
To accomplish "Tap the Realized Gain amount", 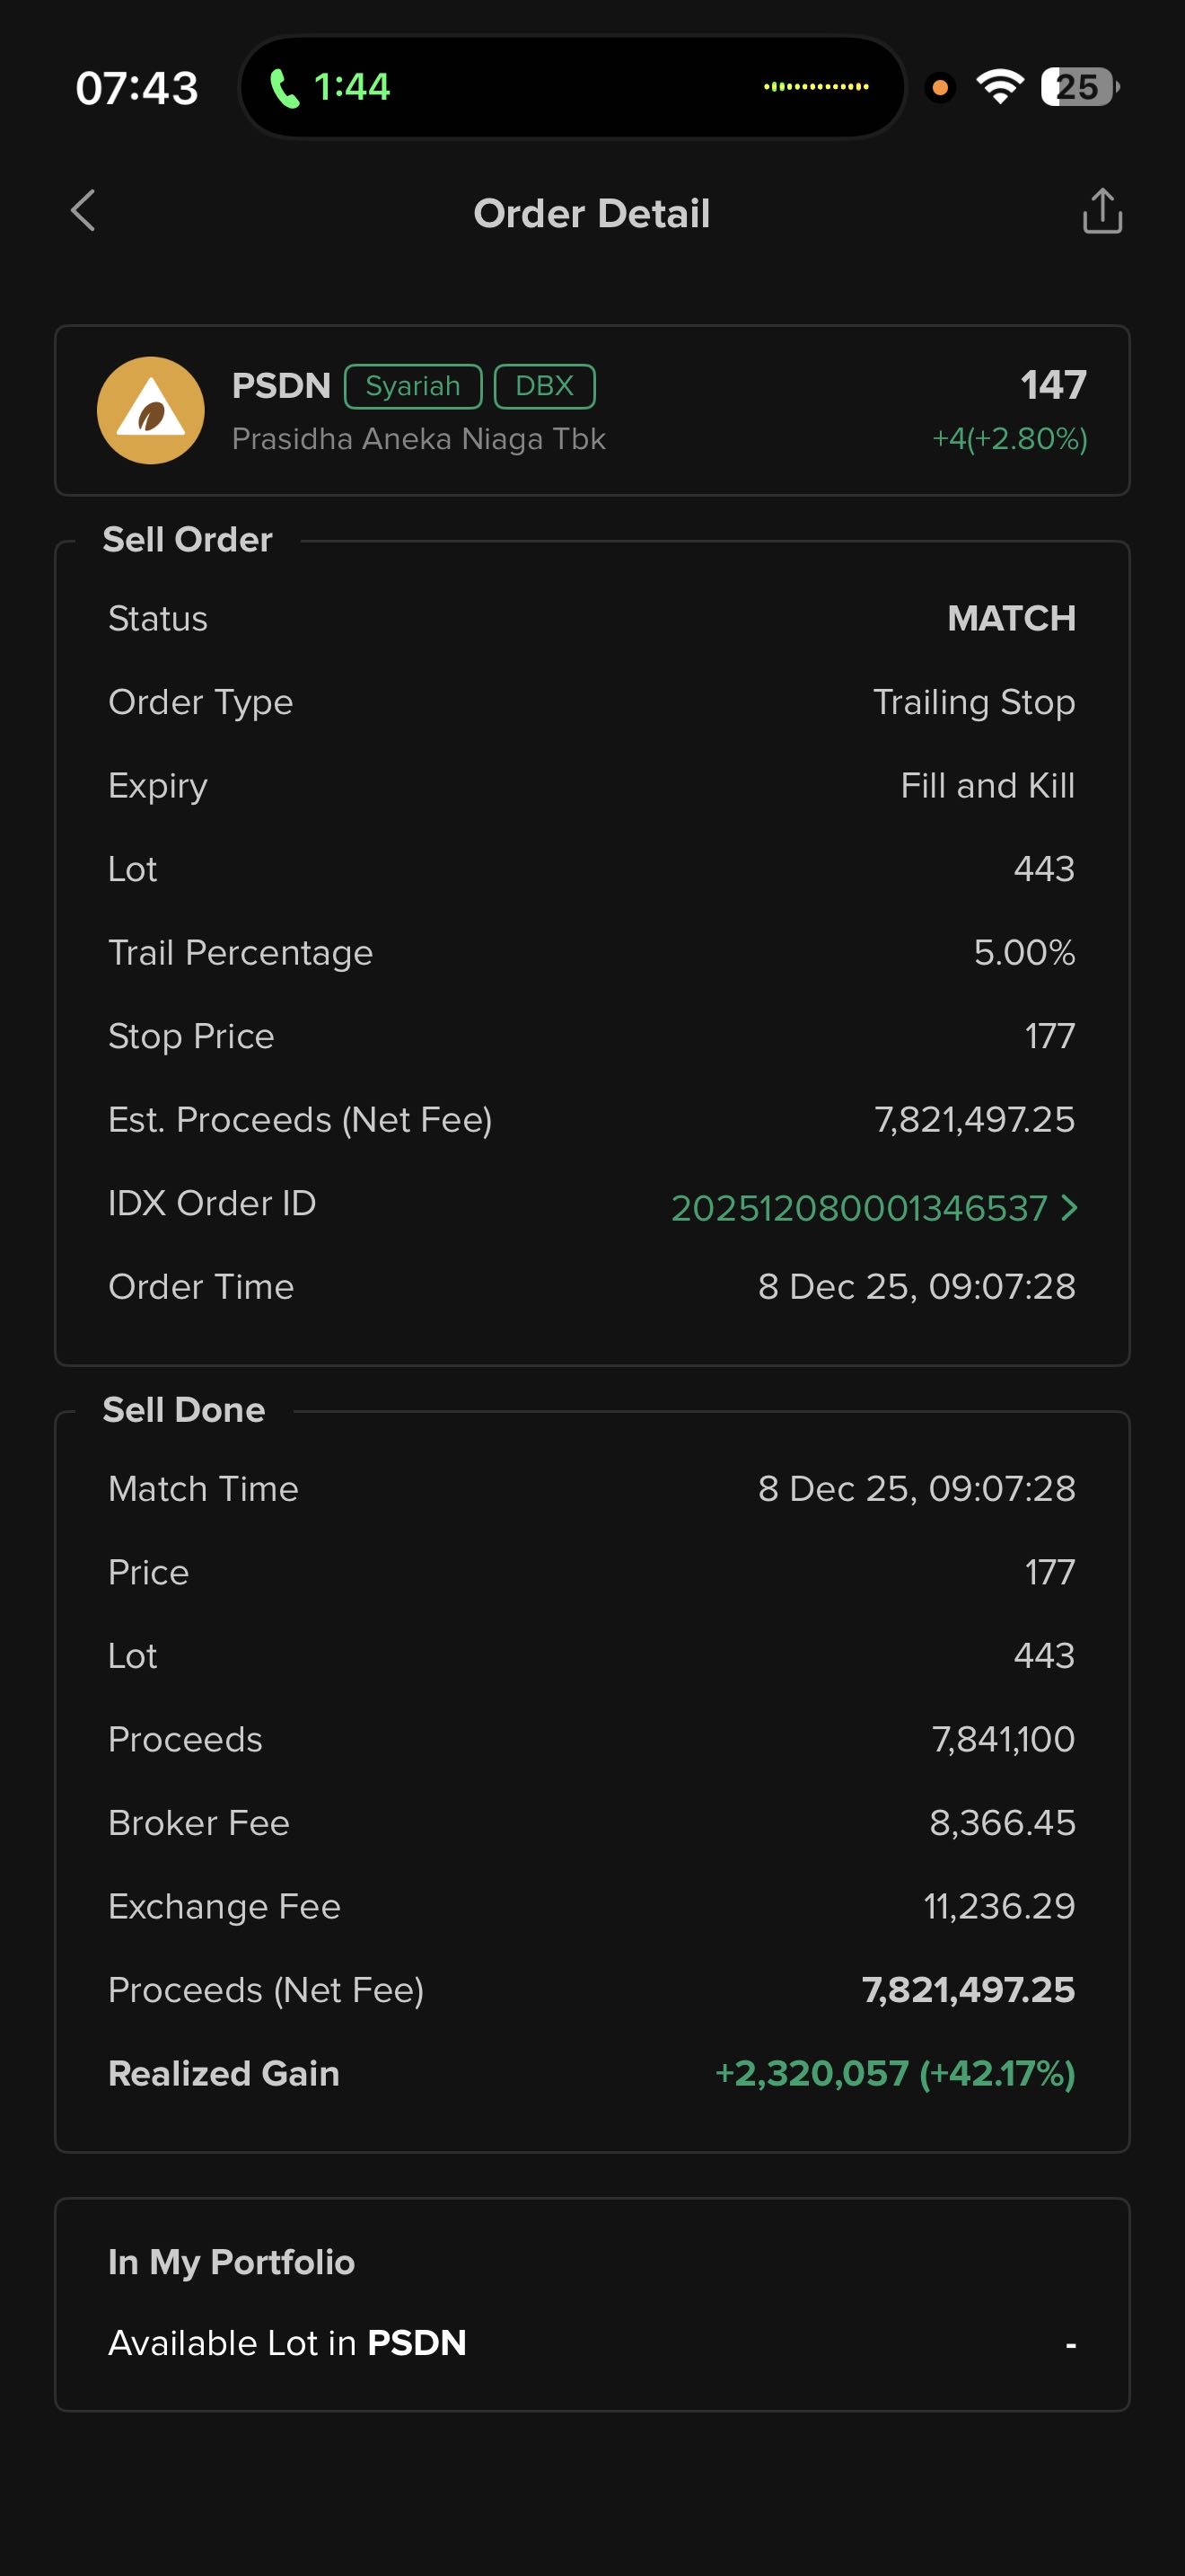I will pyautogui.click(x=894, y=2073).
